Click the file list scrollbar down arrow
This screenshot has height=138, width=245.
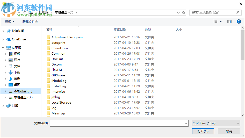click(x=242, y=115)
